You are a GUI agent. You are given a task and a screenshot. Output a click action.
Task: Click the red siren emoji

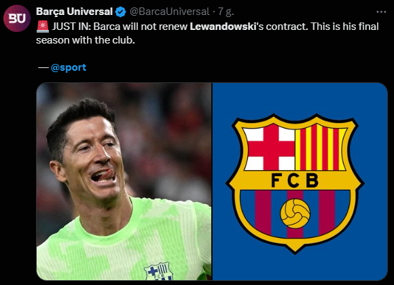[x=43, y=27]
